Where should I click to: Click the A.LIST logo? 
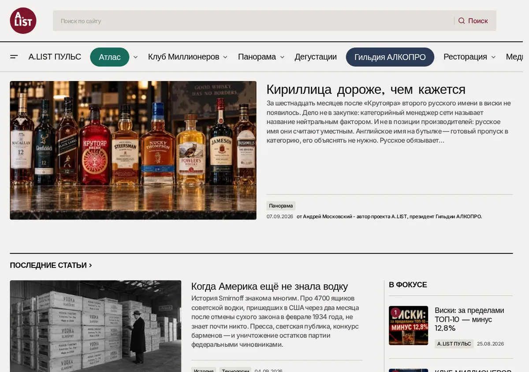tap(23, 21)
